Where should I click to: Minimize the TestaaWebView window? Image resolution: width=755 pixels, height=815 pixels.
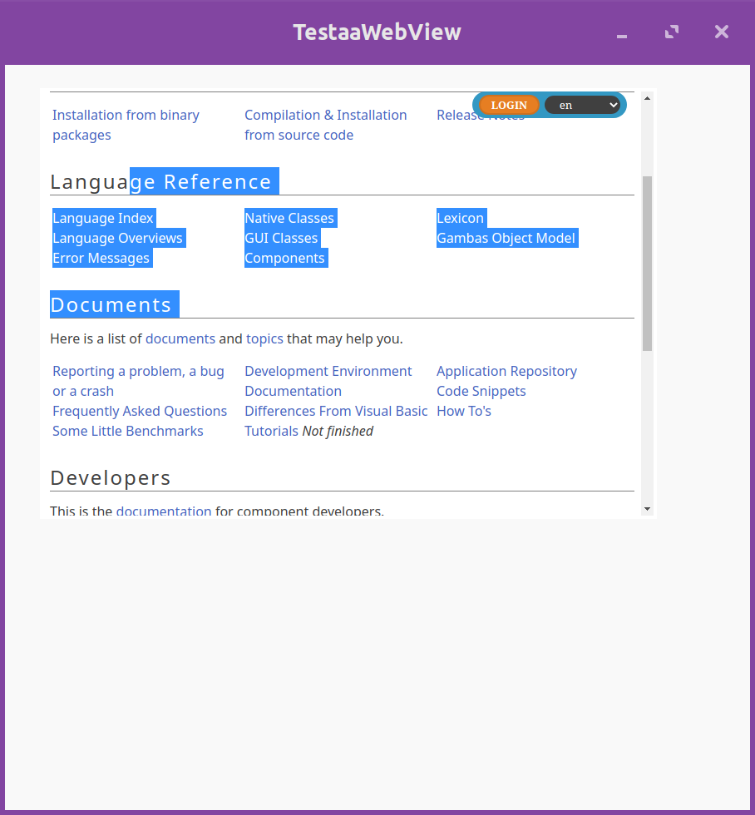pos(621,32)
